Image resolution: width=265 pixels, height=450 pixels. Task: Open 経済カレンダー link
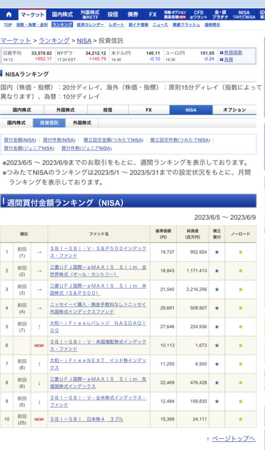coord(90,25)
